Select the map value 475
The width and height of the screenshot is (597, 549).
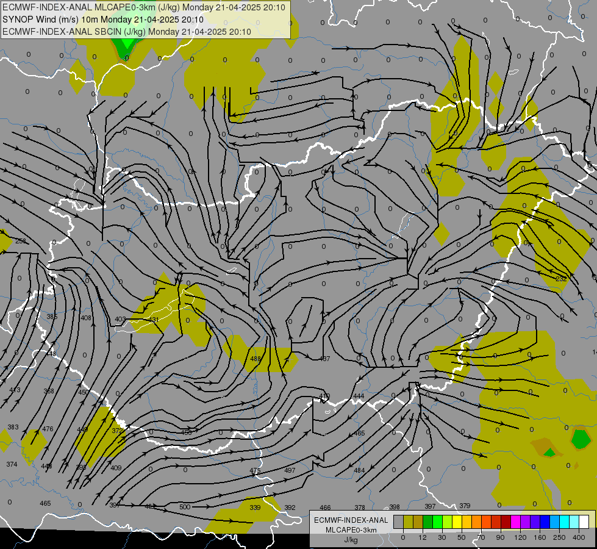[255, 470]
